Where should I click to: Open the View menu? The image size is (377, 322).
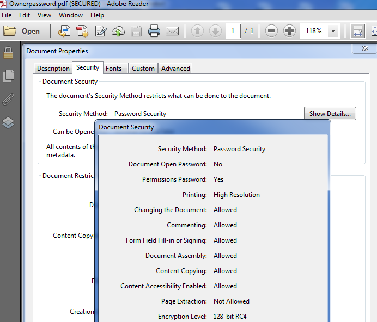pyautogui.click(x=44, y=15)
